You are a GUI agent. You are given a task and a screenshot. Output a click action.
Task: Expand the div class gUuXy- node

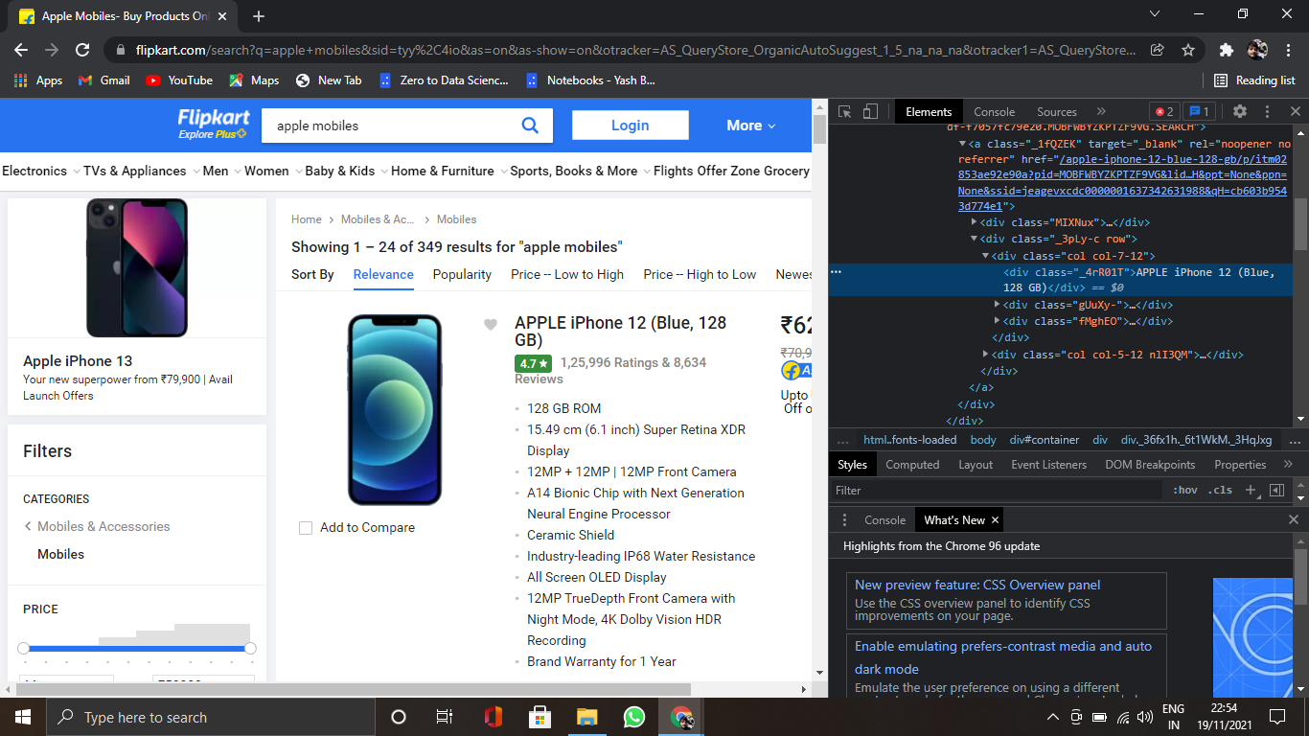click(x=998, y=305)
